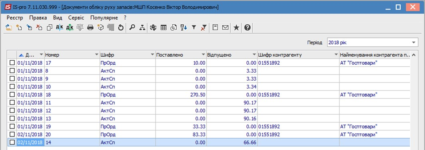Select the 33.33 Поставлено cell

pos(181,126)
